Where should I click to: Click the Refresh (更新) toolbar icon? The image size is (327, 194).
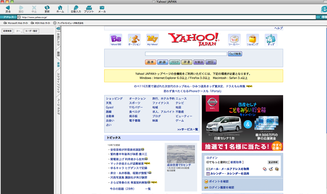(47, 9)
